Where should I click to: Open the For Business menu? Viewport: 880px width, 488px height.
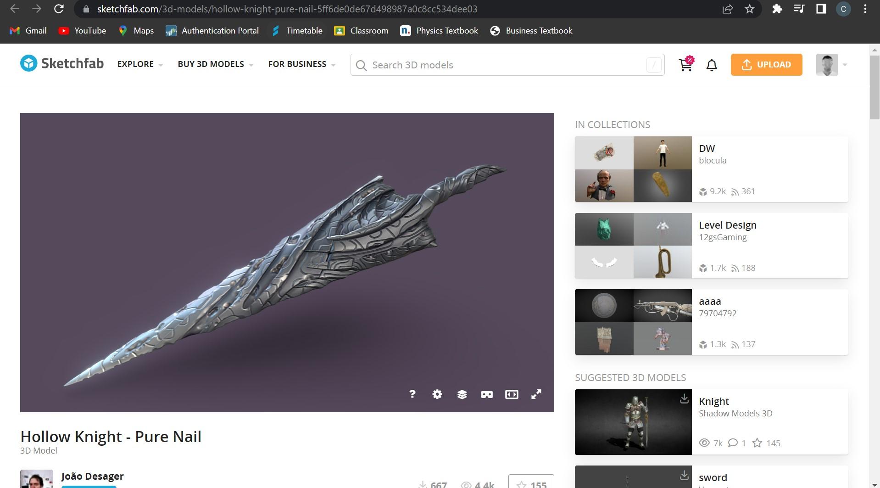pyautogui.click(x=301, y=64)
